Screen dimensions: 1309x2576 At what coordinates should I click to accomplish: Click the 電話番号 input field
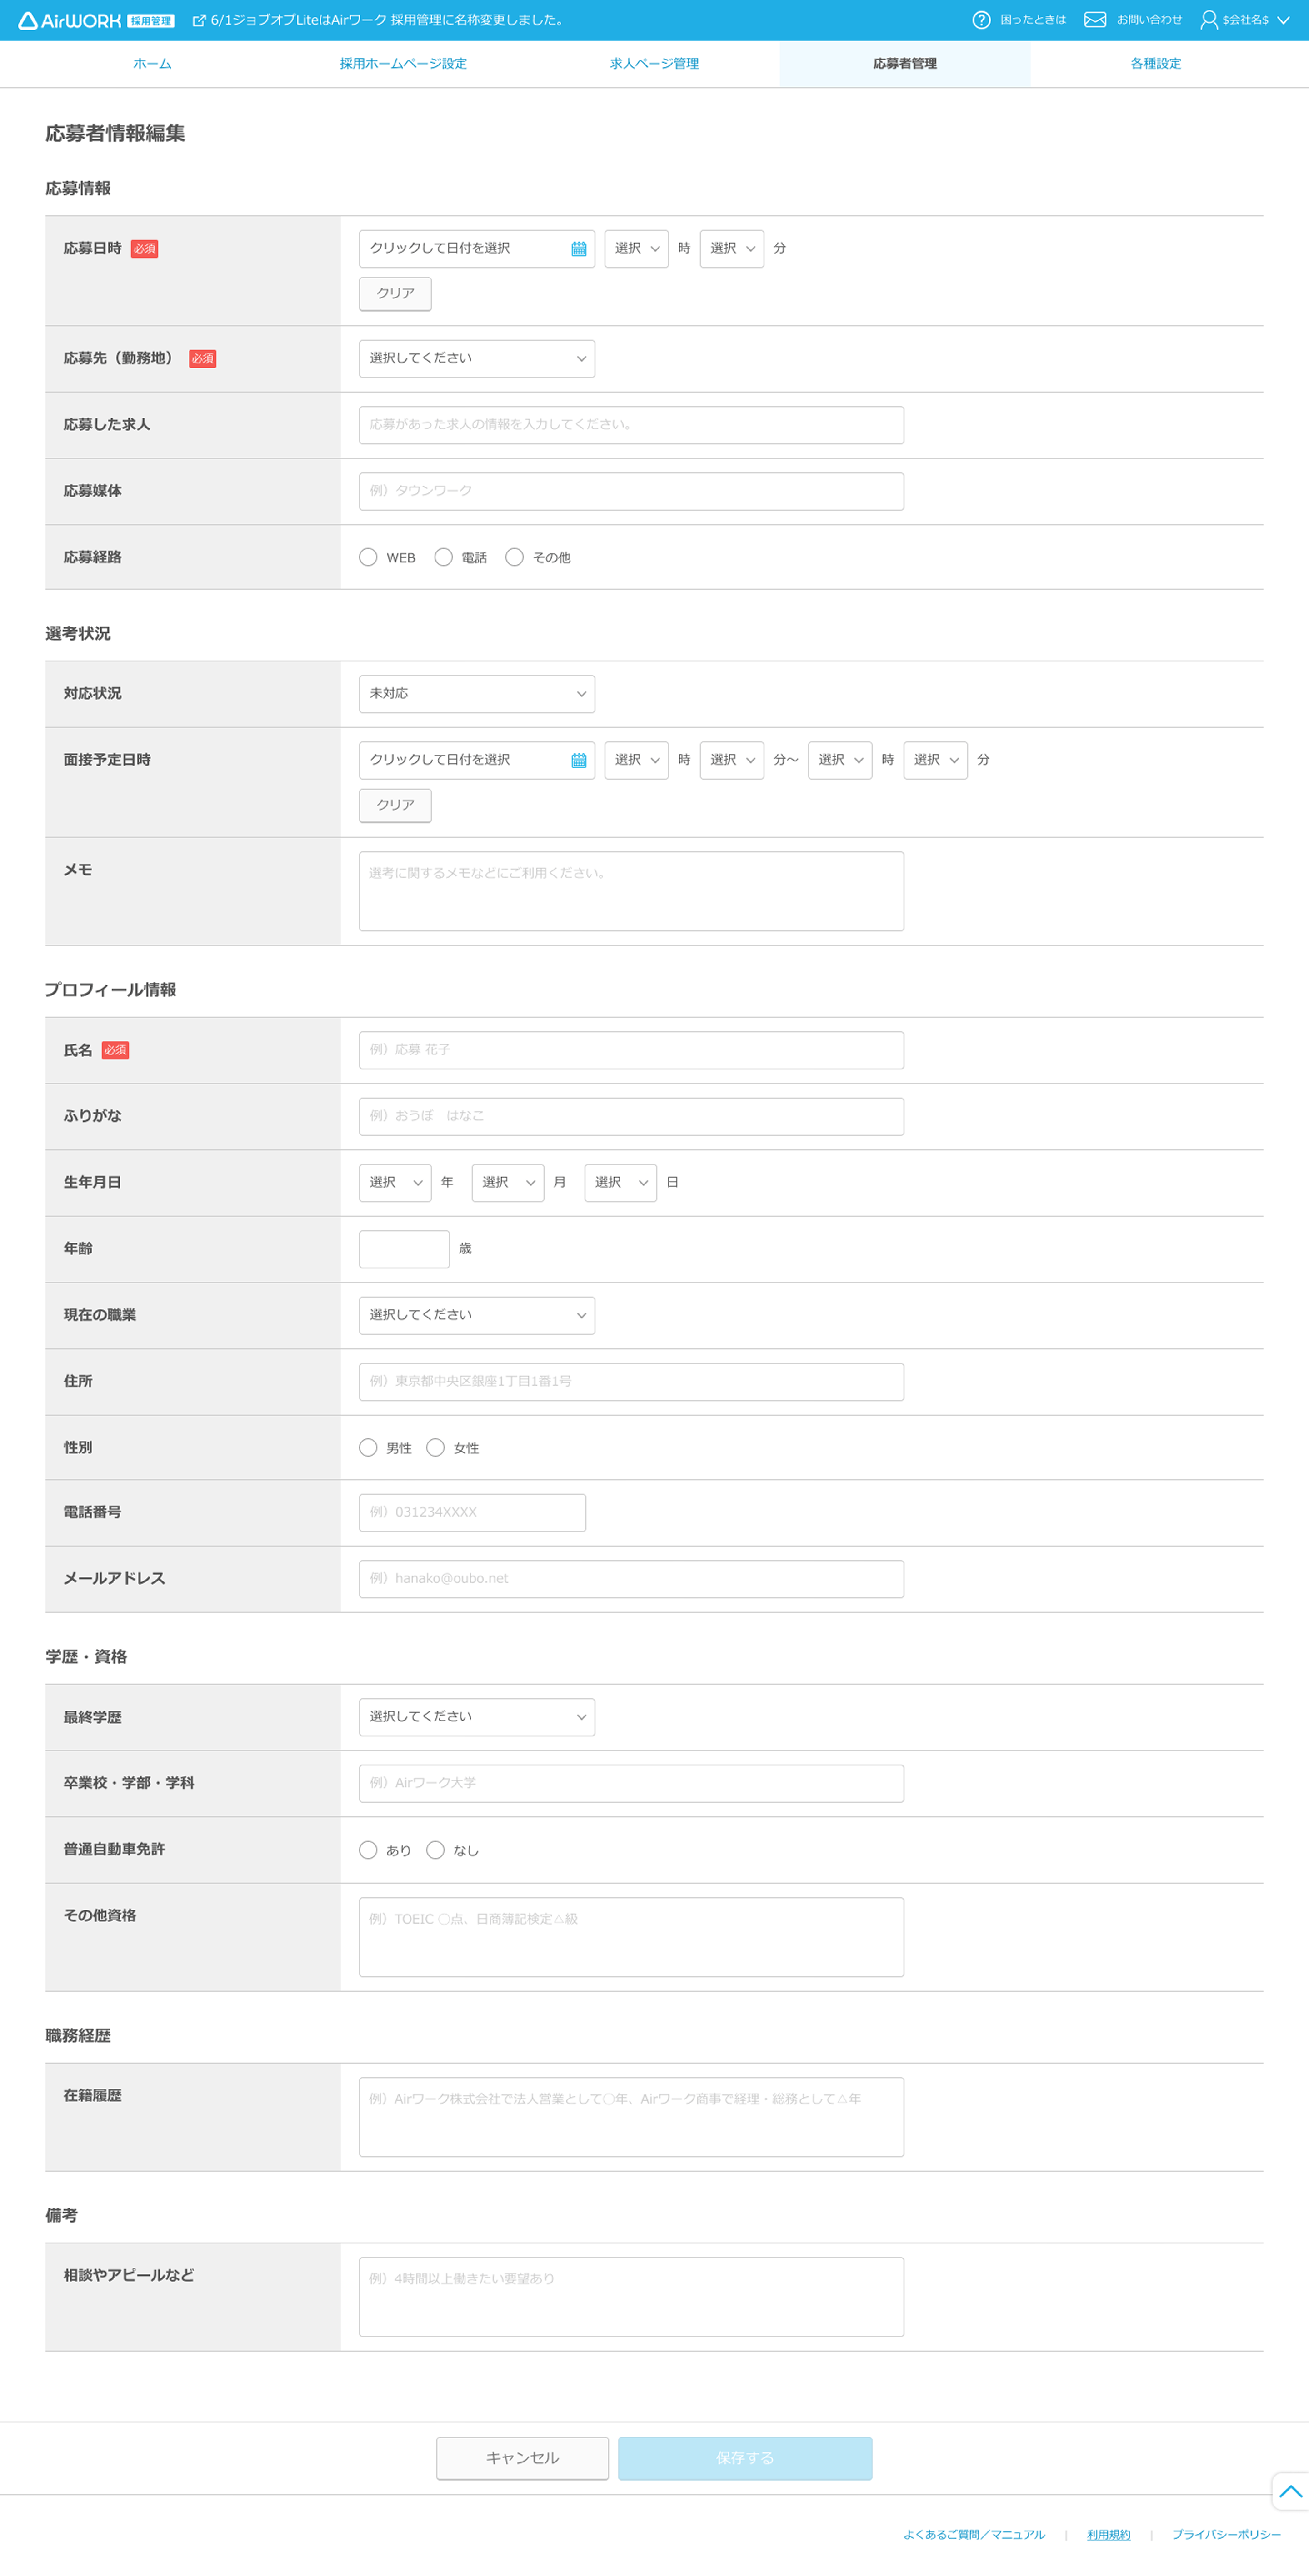coord(472,1513)
